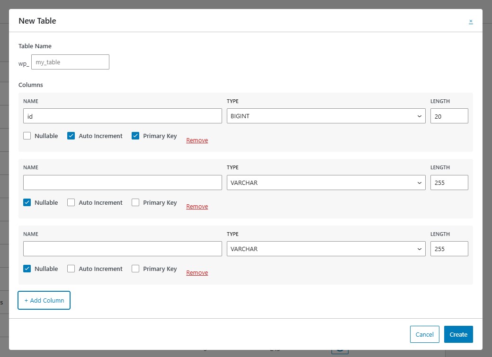Open third column's VARCHAR type dropdown
Screen dimensions: 492x357
326,249
